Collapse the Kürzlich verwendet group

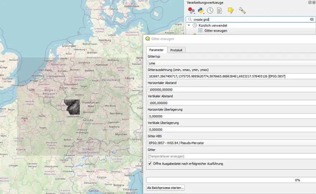(x=189, y=25)
